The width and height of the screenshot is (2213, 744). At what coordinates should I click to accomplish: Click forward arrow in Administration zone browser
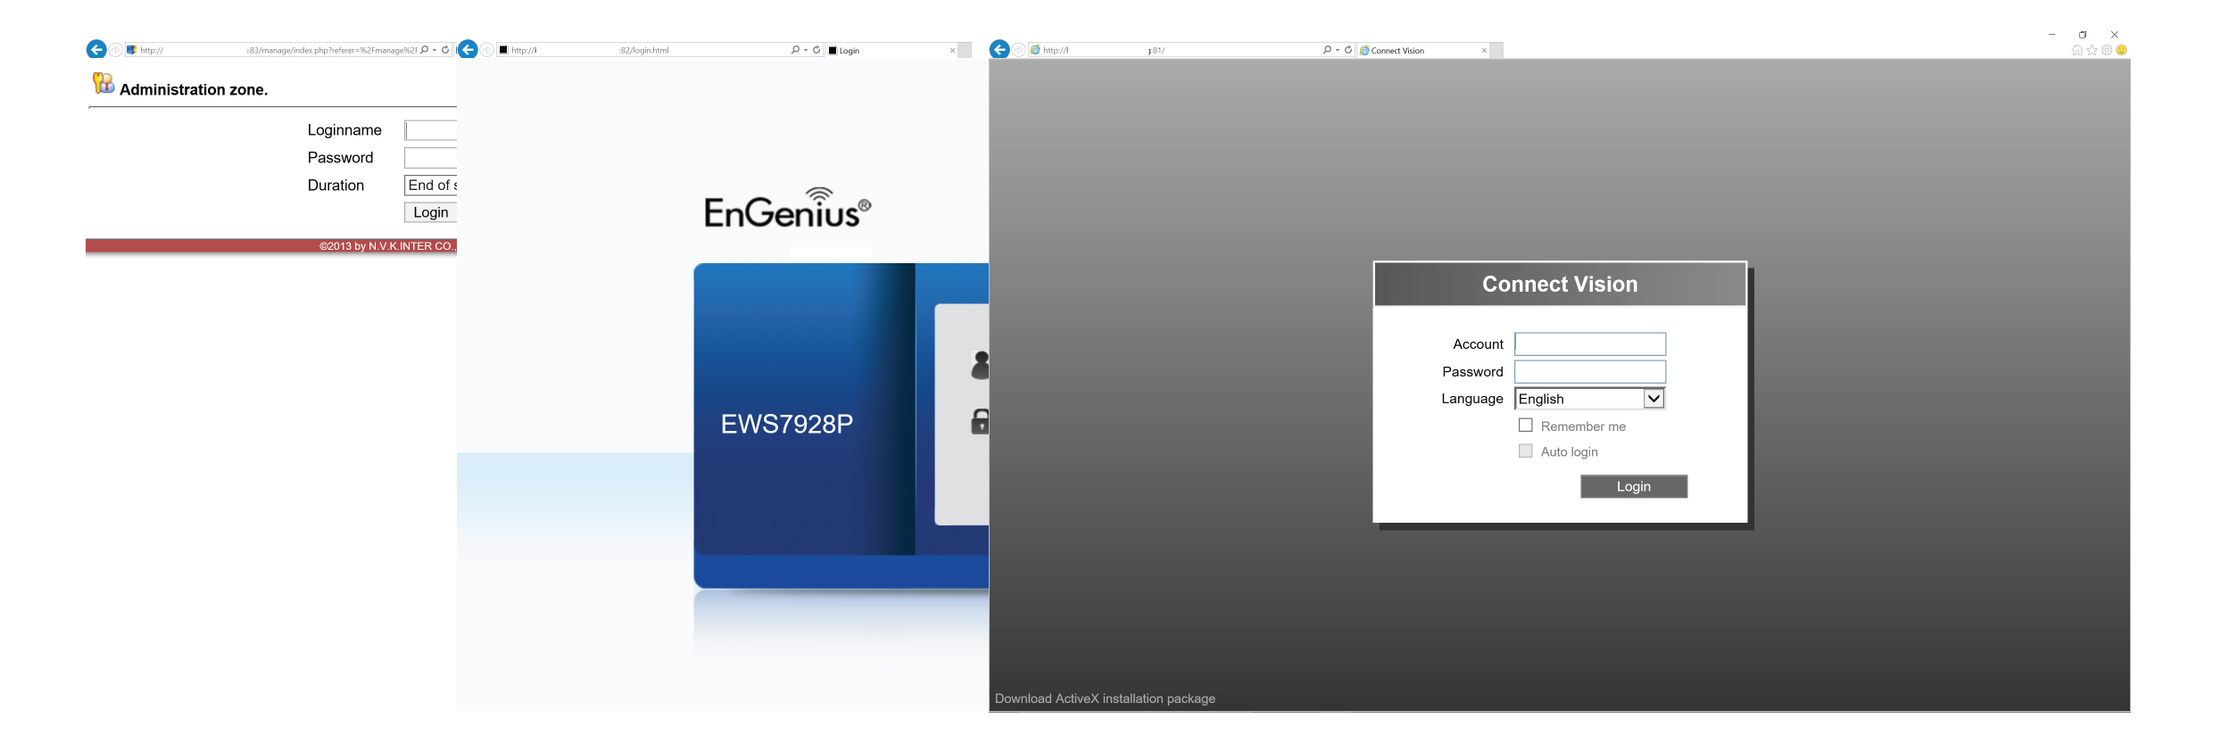click(116, 50)
